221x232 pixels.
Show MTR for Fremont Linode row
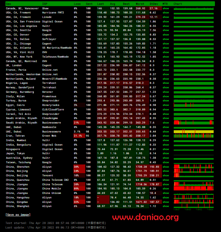coord(166,17)
